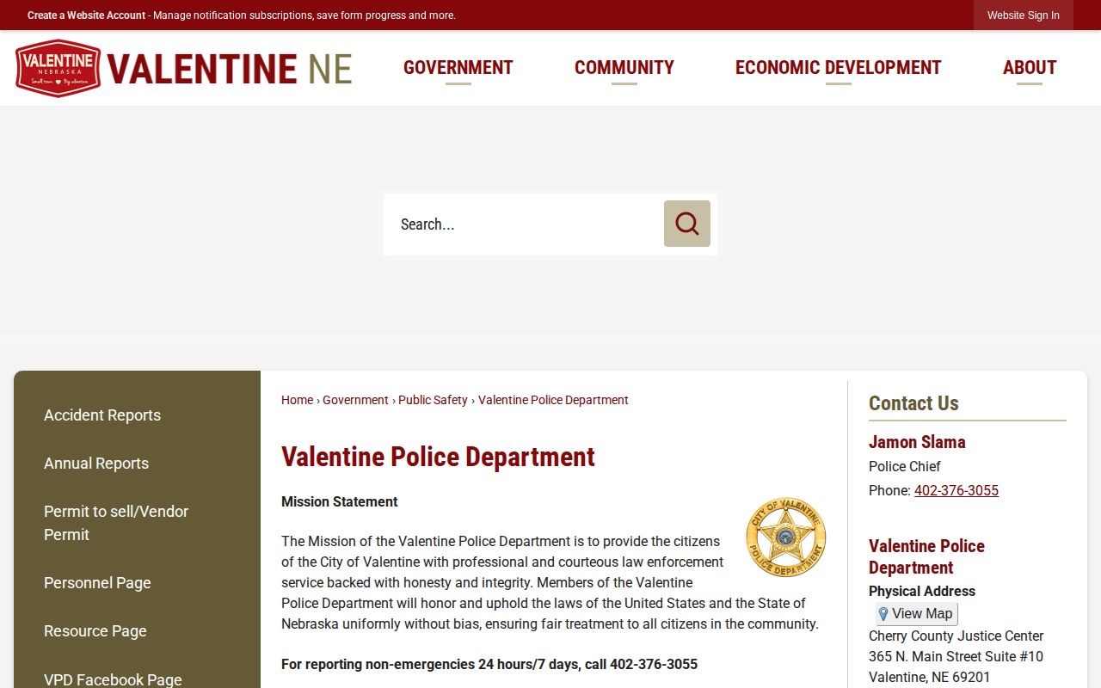Click the Mission Statement heading text
Screen dimensions: 1101x688
(x=340, y=501)
